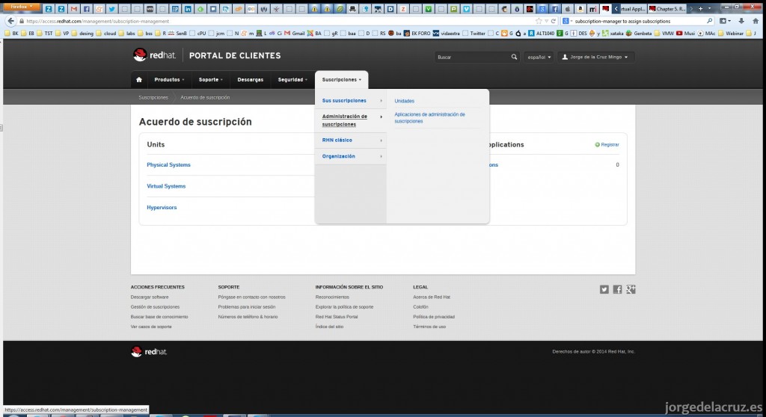Switch to the Apple pinned tab
766x417 pixels.
click(x=568, y=9)
